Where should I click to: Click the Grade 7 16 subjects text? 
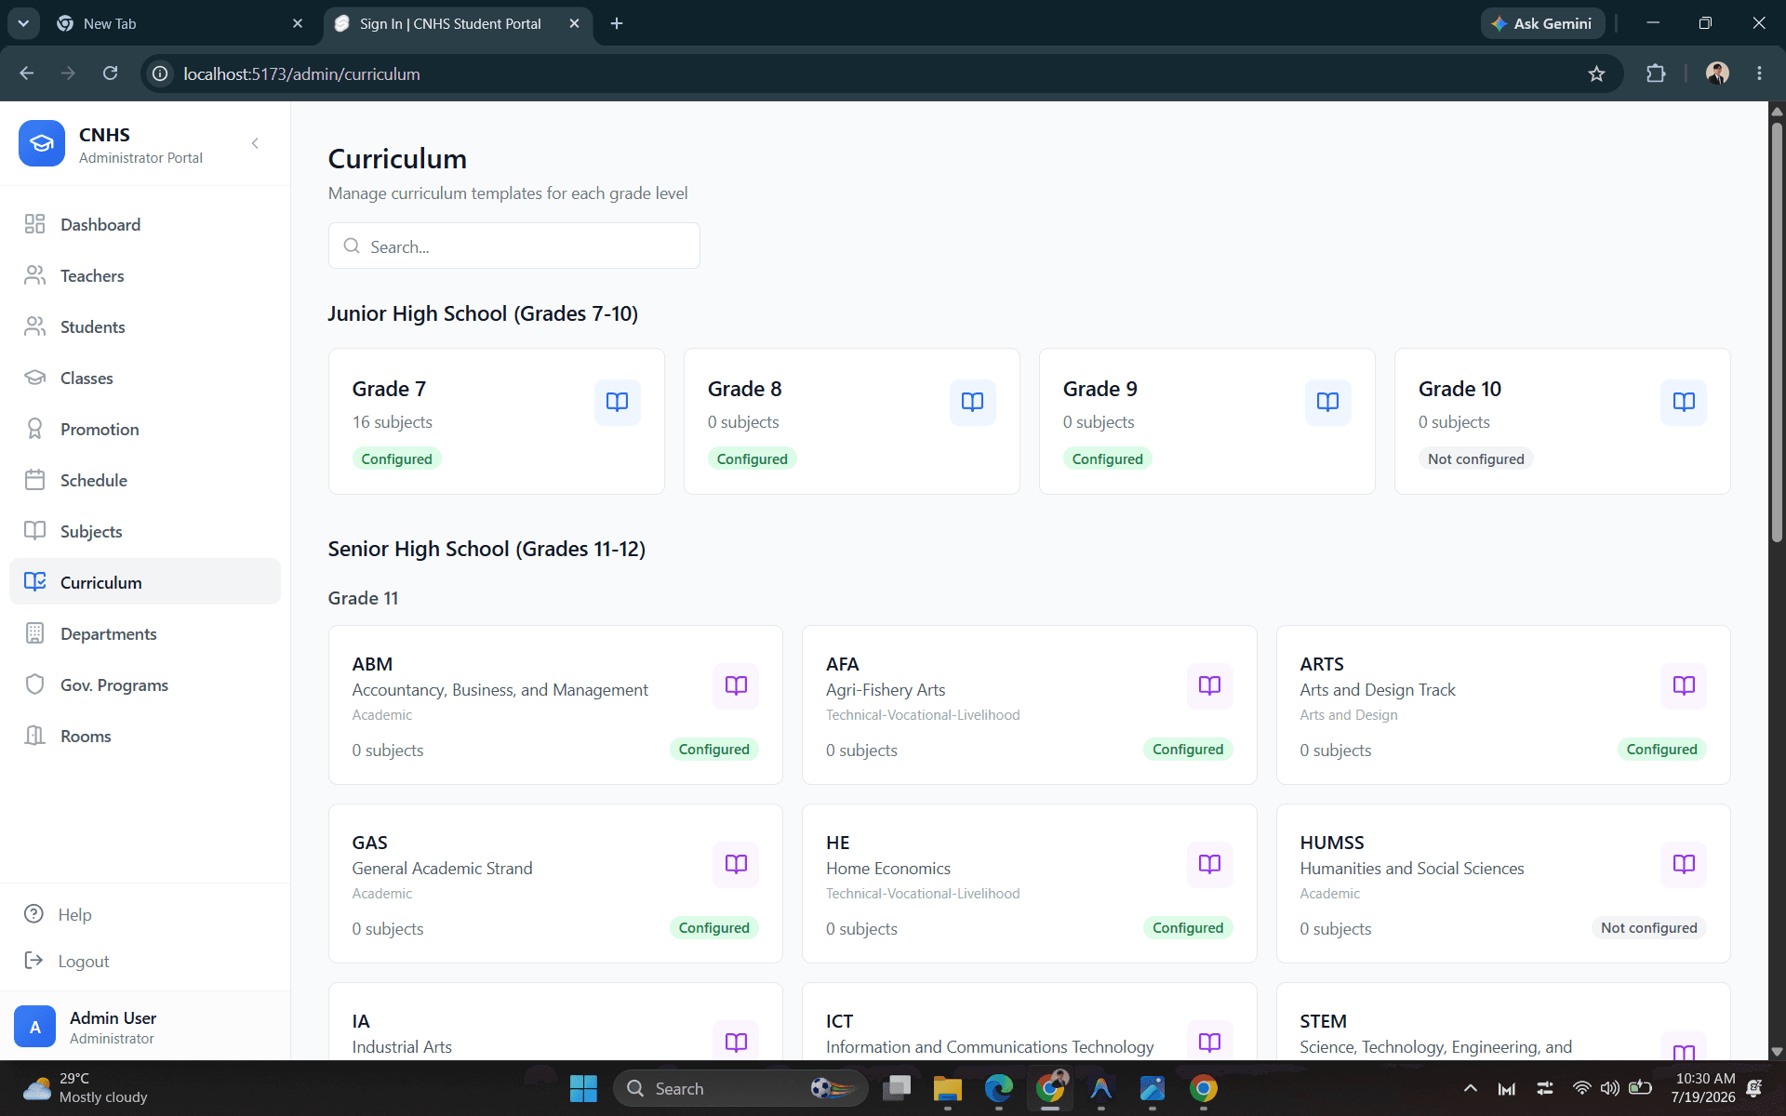pos(393,422)
